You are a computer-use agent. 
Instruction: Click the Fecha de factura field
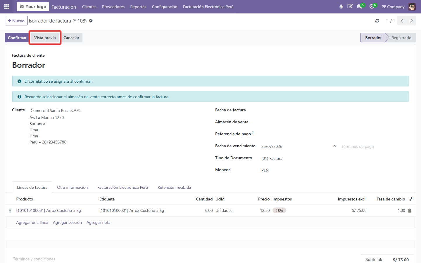335,110
